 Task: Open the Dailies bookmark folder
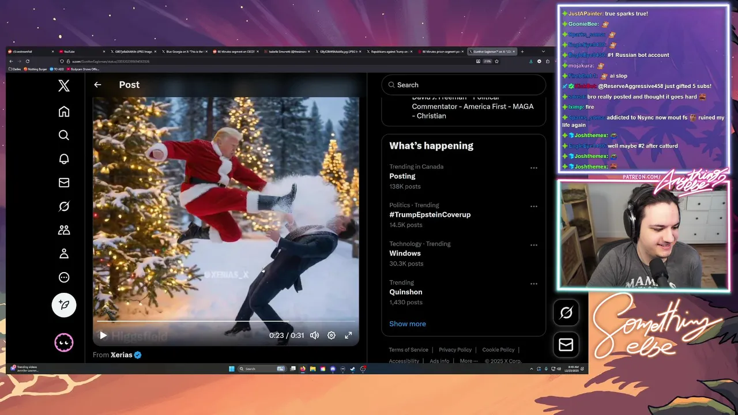pos(15,69)
